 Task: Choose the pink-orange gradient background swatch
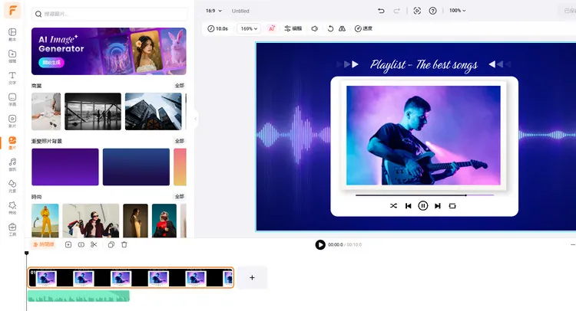[180, 167]
